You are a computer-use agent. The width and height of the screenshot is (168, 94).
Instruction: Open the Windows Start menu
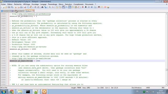point(3,92)
